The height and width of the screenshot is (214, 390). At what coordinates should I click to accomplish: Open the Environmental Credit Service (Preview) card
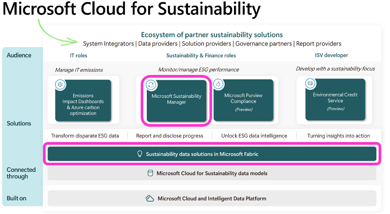coord(335,100)
